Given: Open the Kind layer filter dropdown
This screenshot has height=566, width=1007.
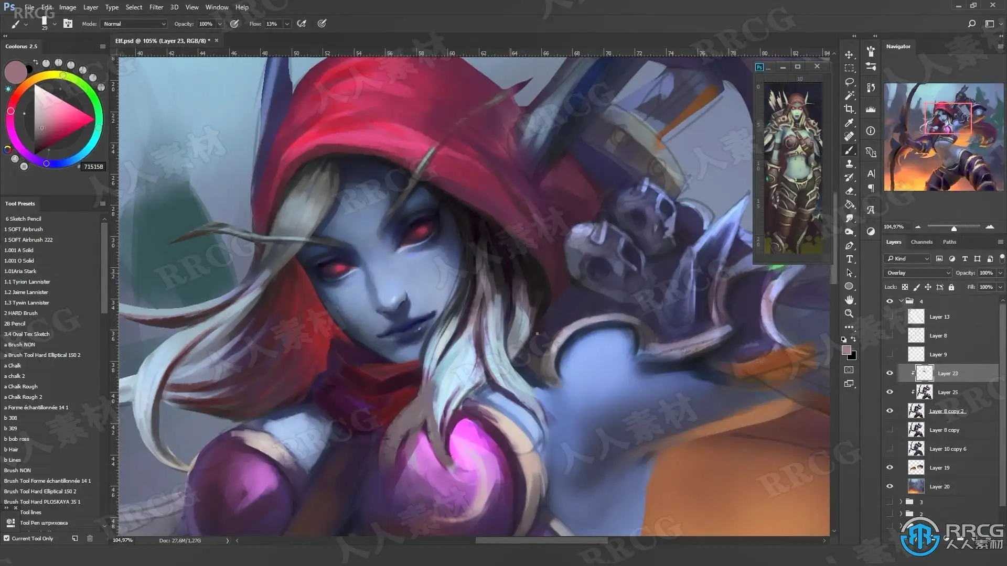Looking at the screenshot, I should click(x=907, y=258).
